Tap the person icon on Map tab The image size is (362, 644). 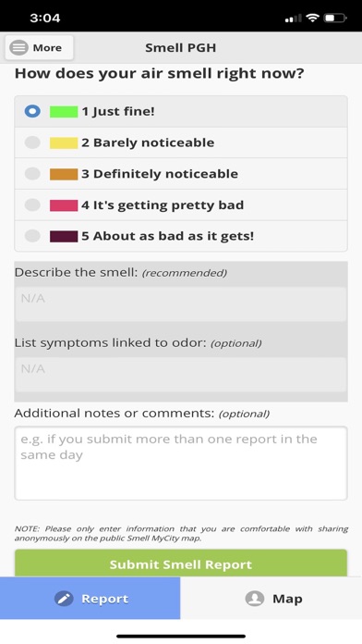coord(255,599)
